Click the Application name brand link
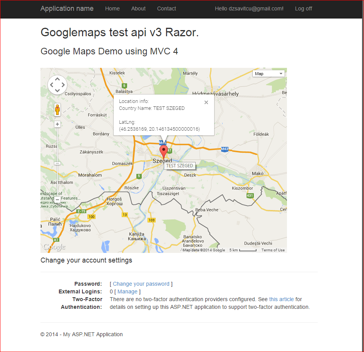The height and width of the screenshot is (352, 364). click(67, 8)
